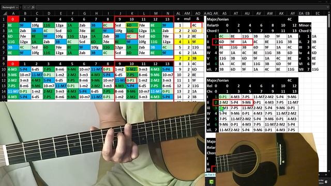Viewport: 331px width, 186px height.
Task: Select green 4C cell in upper chord table I row
Action: tap(224, 36)
